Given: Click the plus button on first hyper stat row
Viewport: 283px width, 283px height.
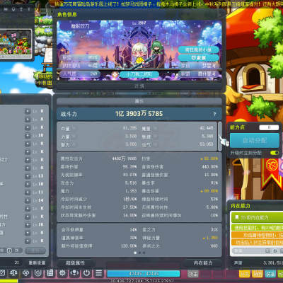Looking at the screenshot, I should (x=28, y=111).
